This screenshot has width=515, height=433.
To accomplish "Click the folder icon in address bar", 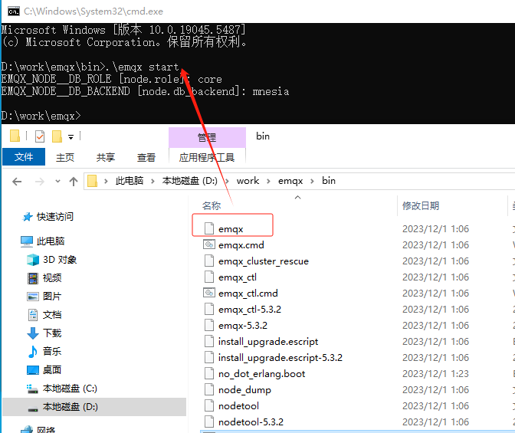I will click(92, 181).
